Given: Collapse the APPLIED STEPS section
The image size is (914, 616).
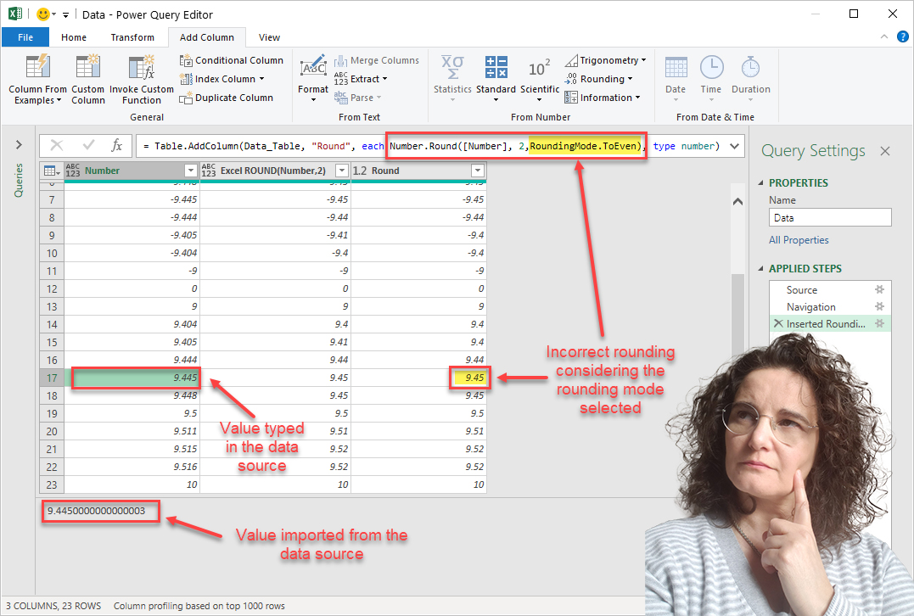Looking at the screenshot, I should pyautogui.click(x=760, y=269).
